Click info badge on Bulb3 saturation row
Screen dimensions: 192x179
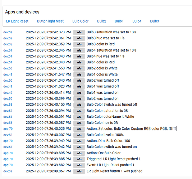click(79, 33)
